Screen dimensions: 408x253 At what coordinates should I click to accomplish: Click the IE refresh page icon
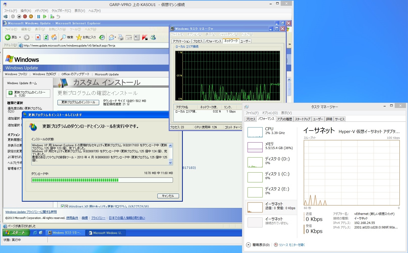[46, 37]
